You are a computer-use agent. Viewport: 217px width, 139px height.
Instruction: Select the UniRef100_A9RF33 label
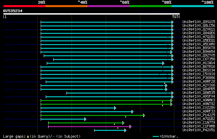pyautogui.click(x=199, y=112)
